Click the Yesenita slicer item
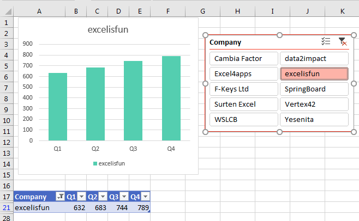Screen dimensions: 359x221 click(x=314, y=120)
